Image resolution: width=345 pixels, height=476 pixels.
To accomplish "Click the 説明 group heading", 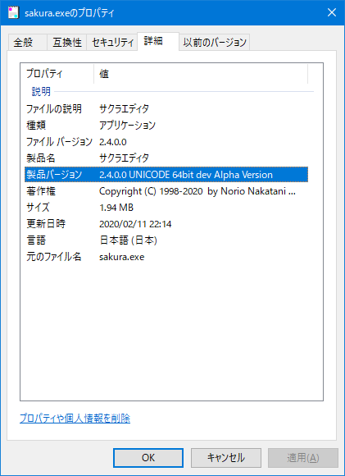I will click(x=41, y=91).
